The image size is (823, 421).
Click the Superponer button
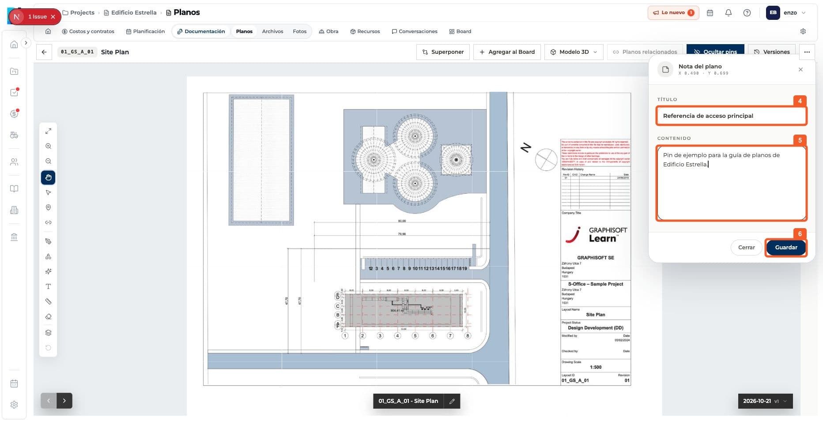coord(443,52)
